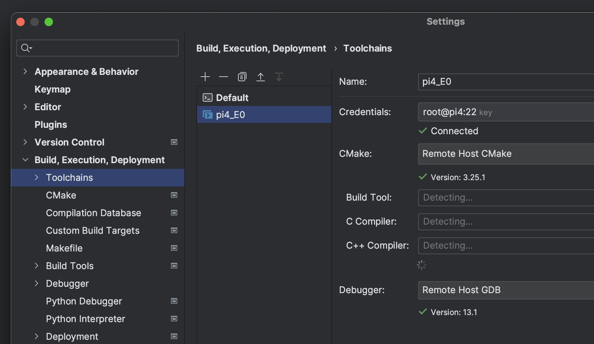Viewport: 594px width, 344px height.
Task: Open Custom Build Targets settings
Action: (x=93, y=231)
